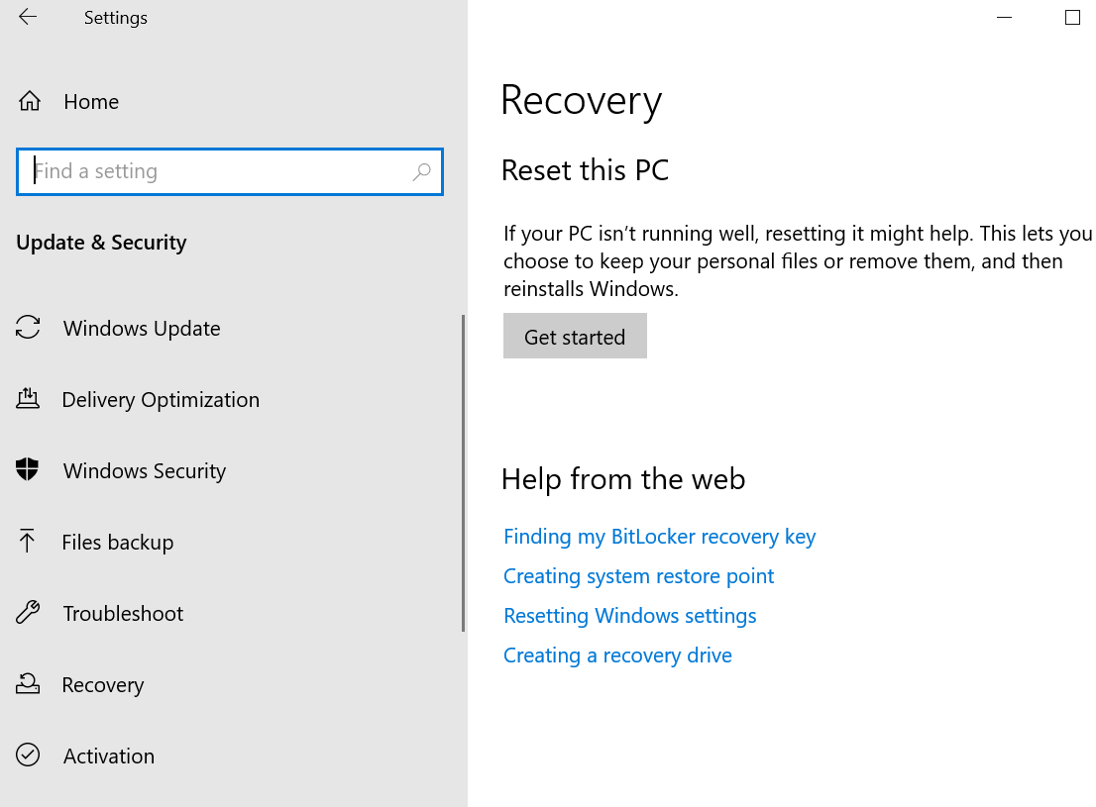Click the Settings window title text

click(115, 18)
